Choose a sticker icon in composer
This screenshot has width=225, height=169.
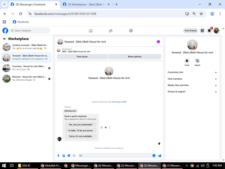(x=69, y=155)
